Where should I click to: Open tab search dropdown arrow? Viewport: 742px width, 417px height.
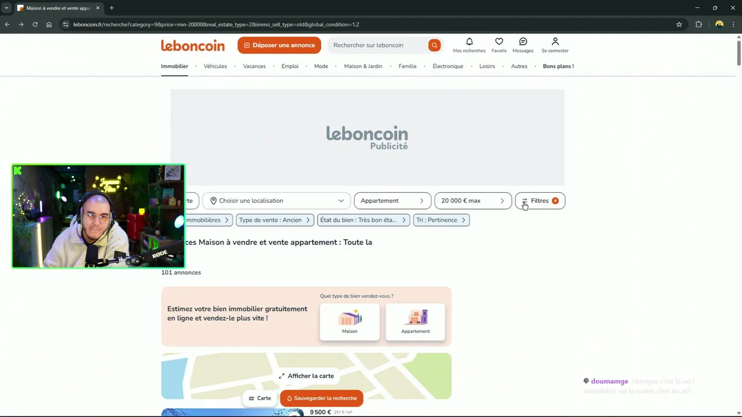click(6, 8)
